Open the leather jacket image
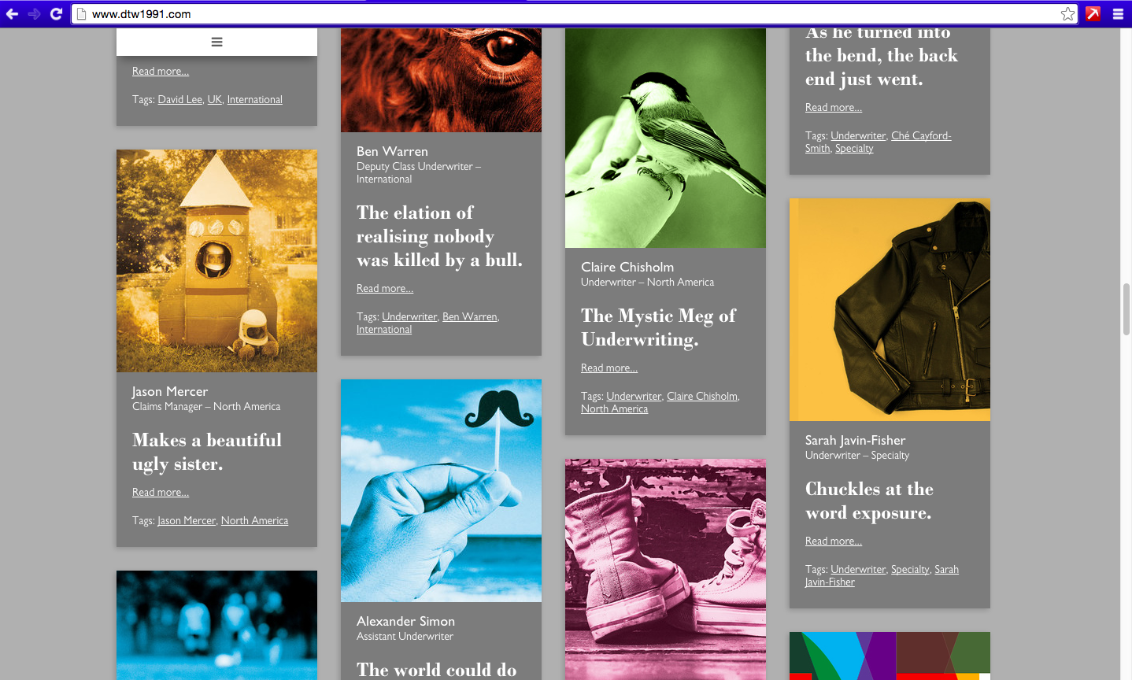The height and width of the screenshot is (680, 1132). 890,310
